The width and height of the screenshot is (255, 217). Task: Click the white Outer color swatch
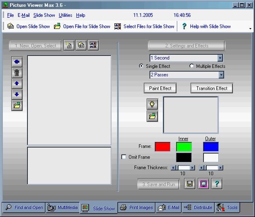point(211,158)
